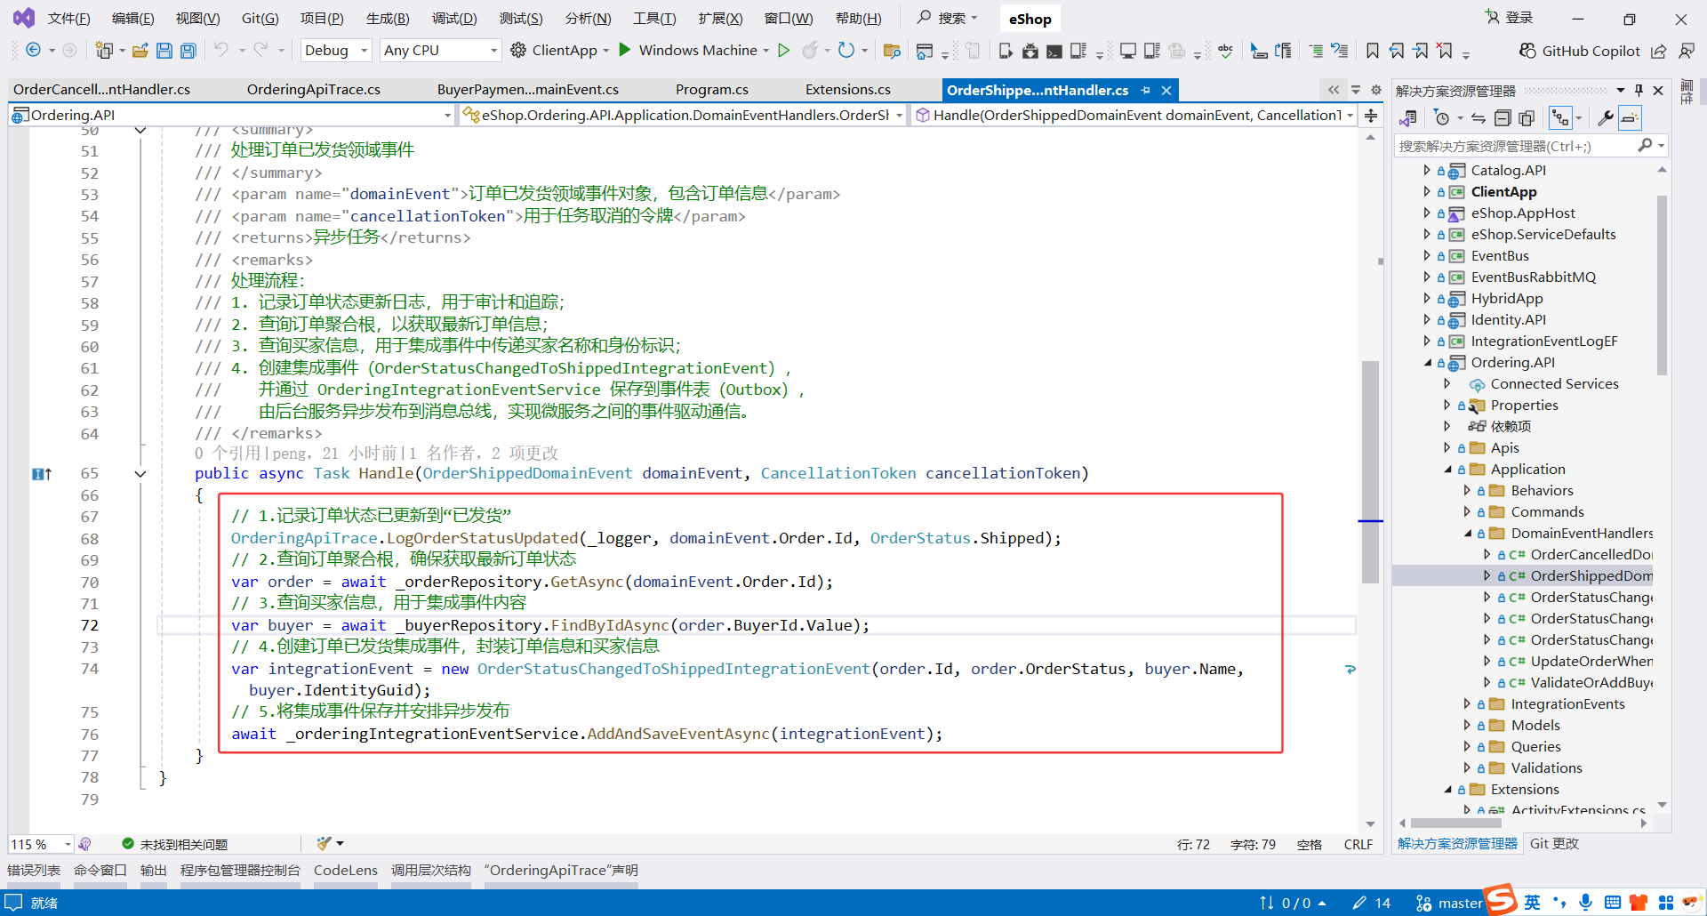Open the 文件(F) menu
The width and height of the screenshot is (1707, 916).
[68, 19]
